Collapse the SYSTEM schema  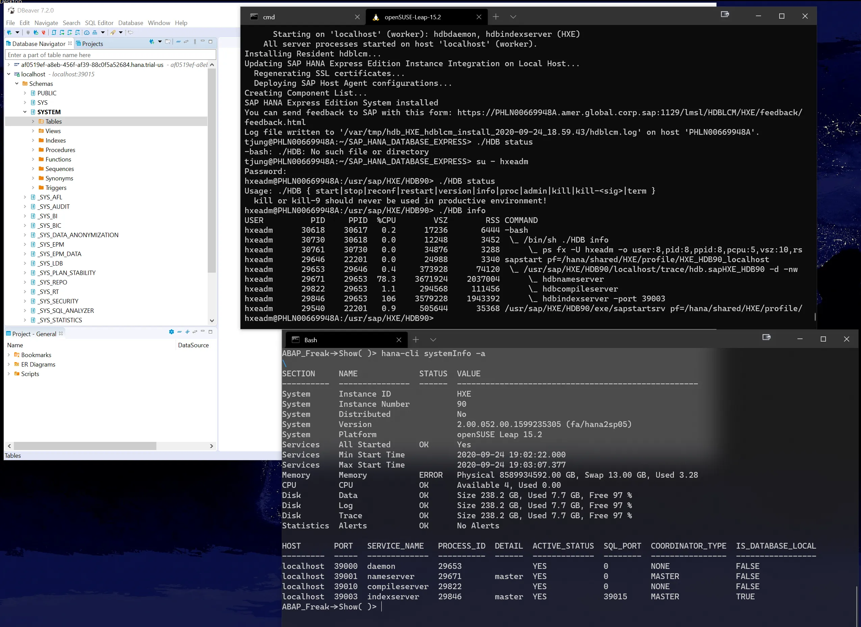point(25,112)
